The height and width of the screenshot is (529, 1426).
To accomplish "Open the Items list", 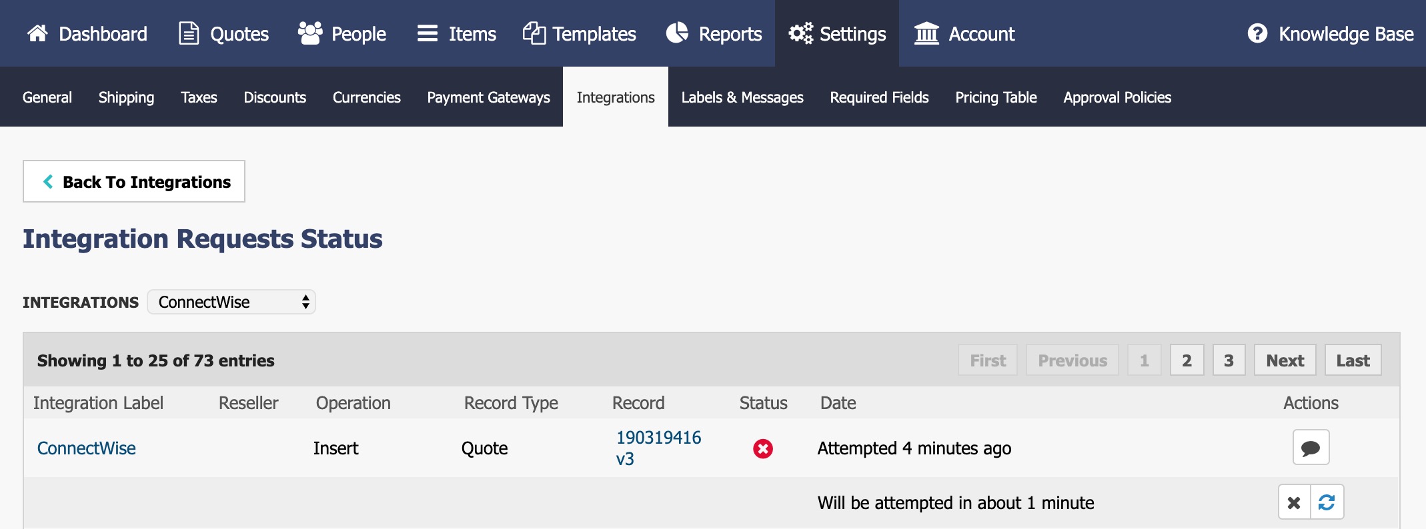I will tap(456, 33).
